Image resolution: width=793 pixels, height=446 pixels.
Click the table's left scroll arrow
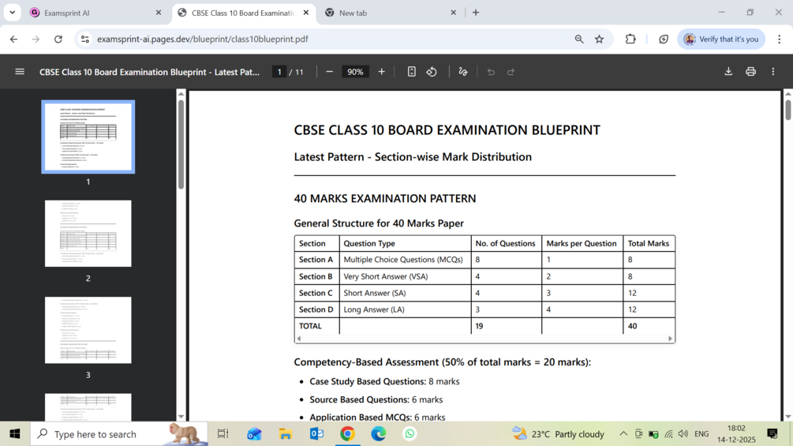point(299,339)
